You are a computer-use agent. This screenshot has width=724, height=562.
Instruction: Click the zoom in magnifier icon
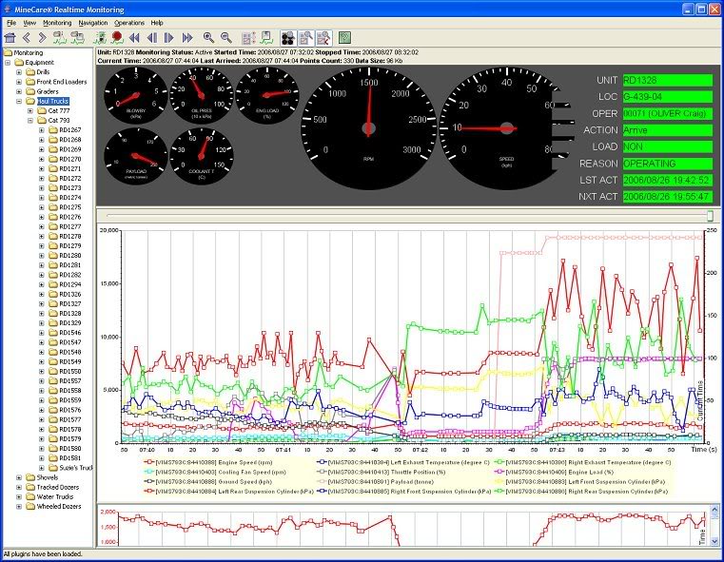click(208, 37)
